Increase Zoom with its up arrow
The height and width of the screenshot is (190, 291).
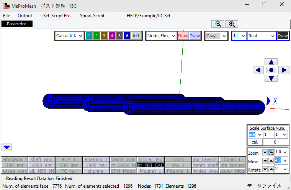(271, 153)
